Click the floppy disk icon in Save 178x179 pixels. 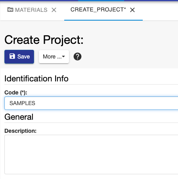pos(12,56)
